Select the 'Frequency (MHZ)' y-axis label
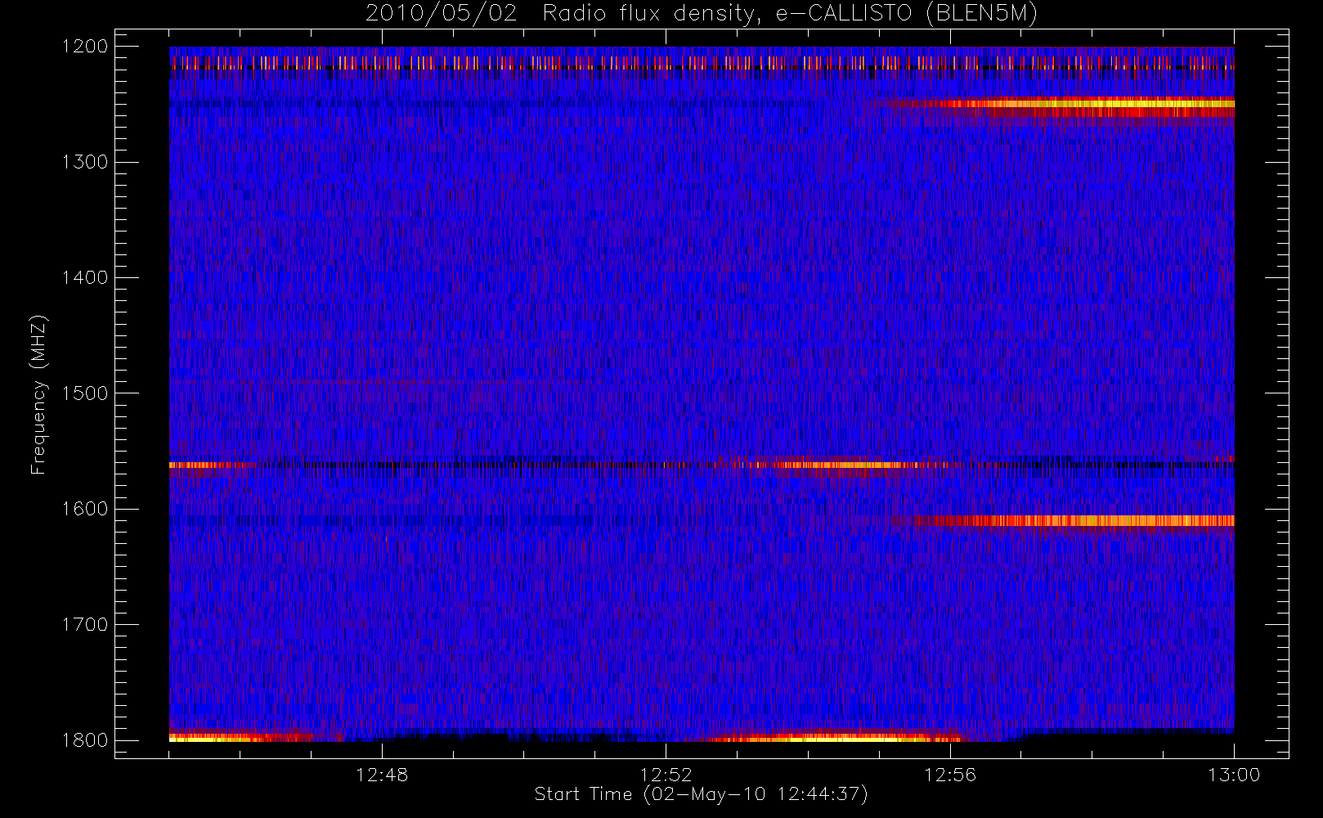This screenshot has height=818, width=1323. (38, 394)
